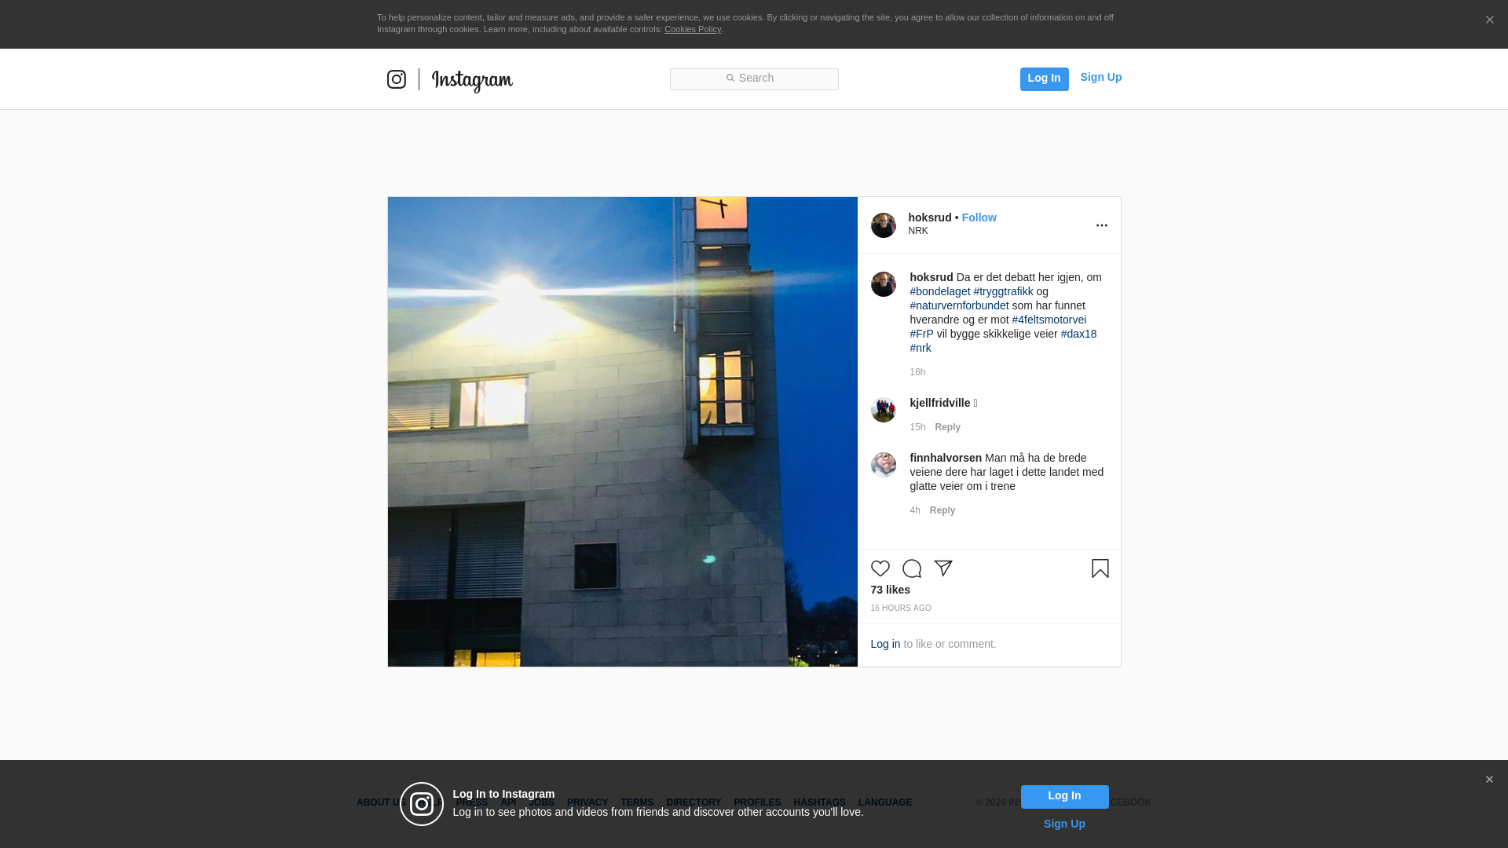Open finnhalvorsen's avatar
Screen dimensions: 1508x848
883,465
